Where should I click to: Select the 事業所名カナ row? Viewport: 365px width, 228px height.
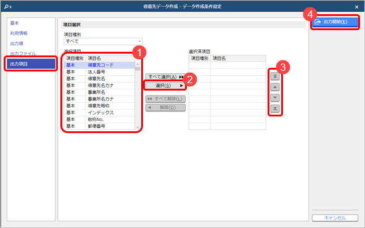pyautogui.click(x=99, y=99)
